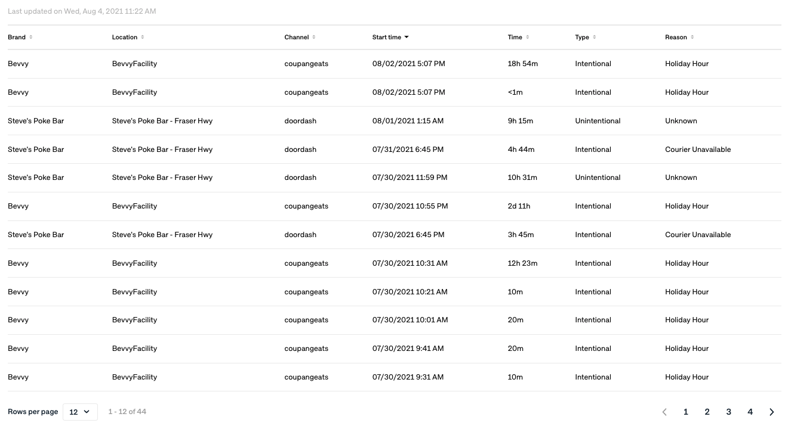Image resolution: width=785 pixels, height=426 pixels.
Task: Click Courier Unavailable in the 3h 45m row
Action: 698,235
